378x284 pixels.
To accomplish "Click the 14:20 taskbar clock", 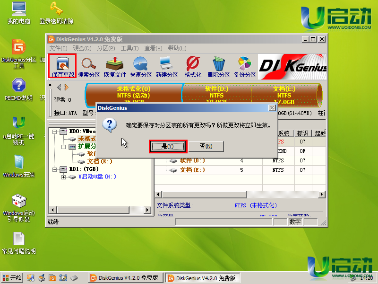I will pyautogui.click(x=367, y=278).
